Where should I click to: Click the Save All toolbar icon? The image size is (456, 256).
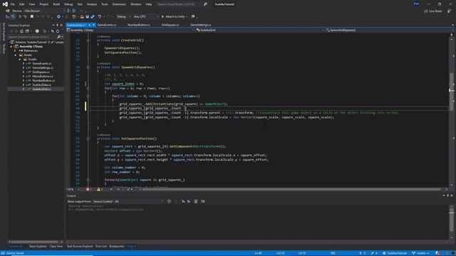93,16
